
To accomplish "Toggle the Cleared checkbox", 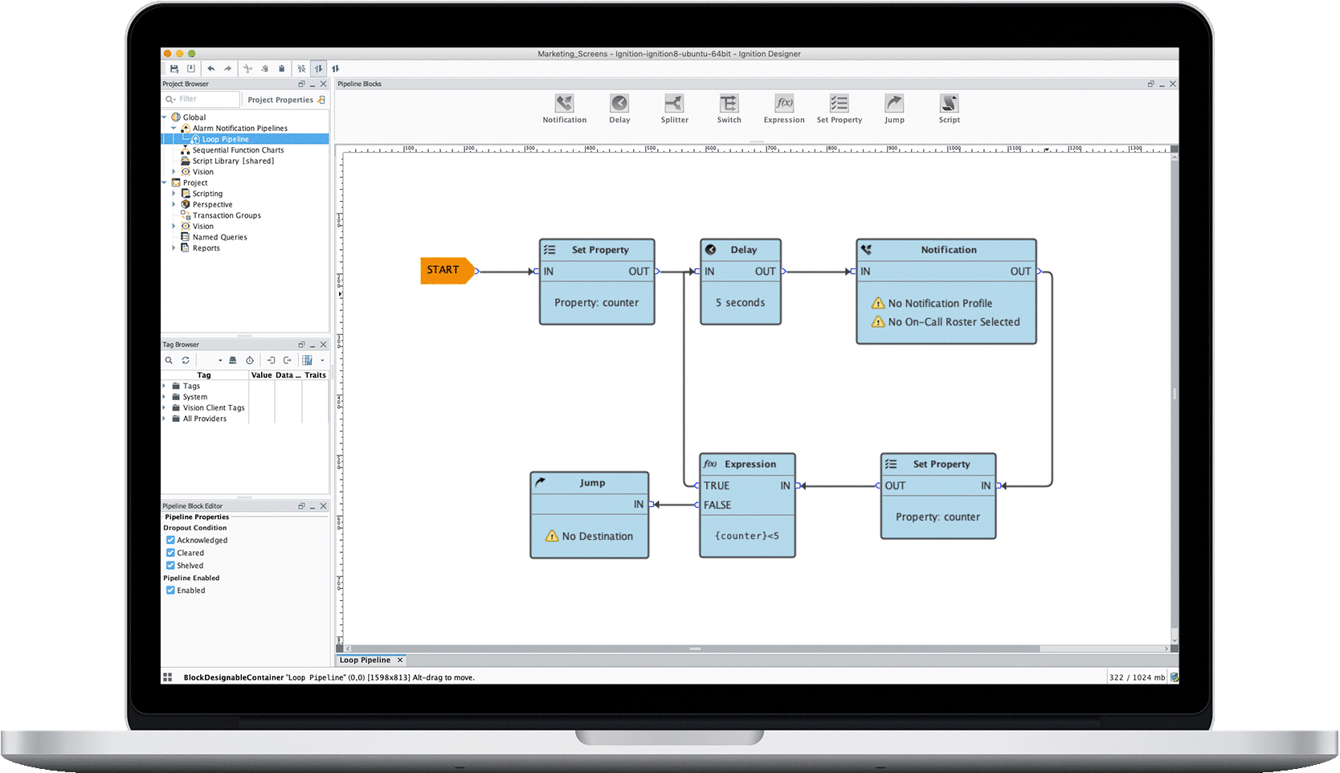I will (x=170, y=553).
